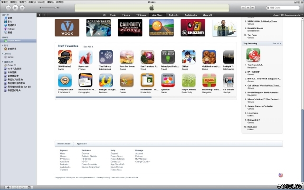
Task: Open the PrimoSpot Parking app icon
Action: 168,57
